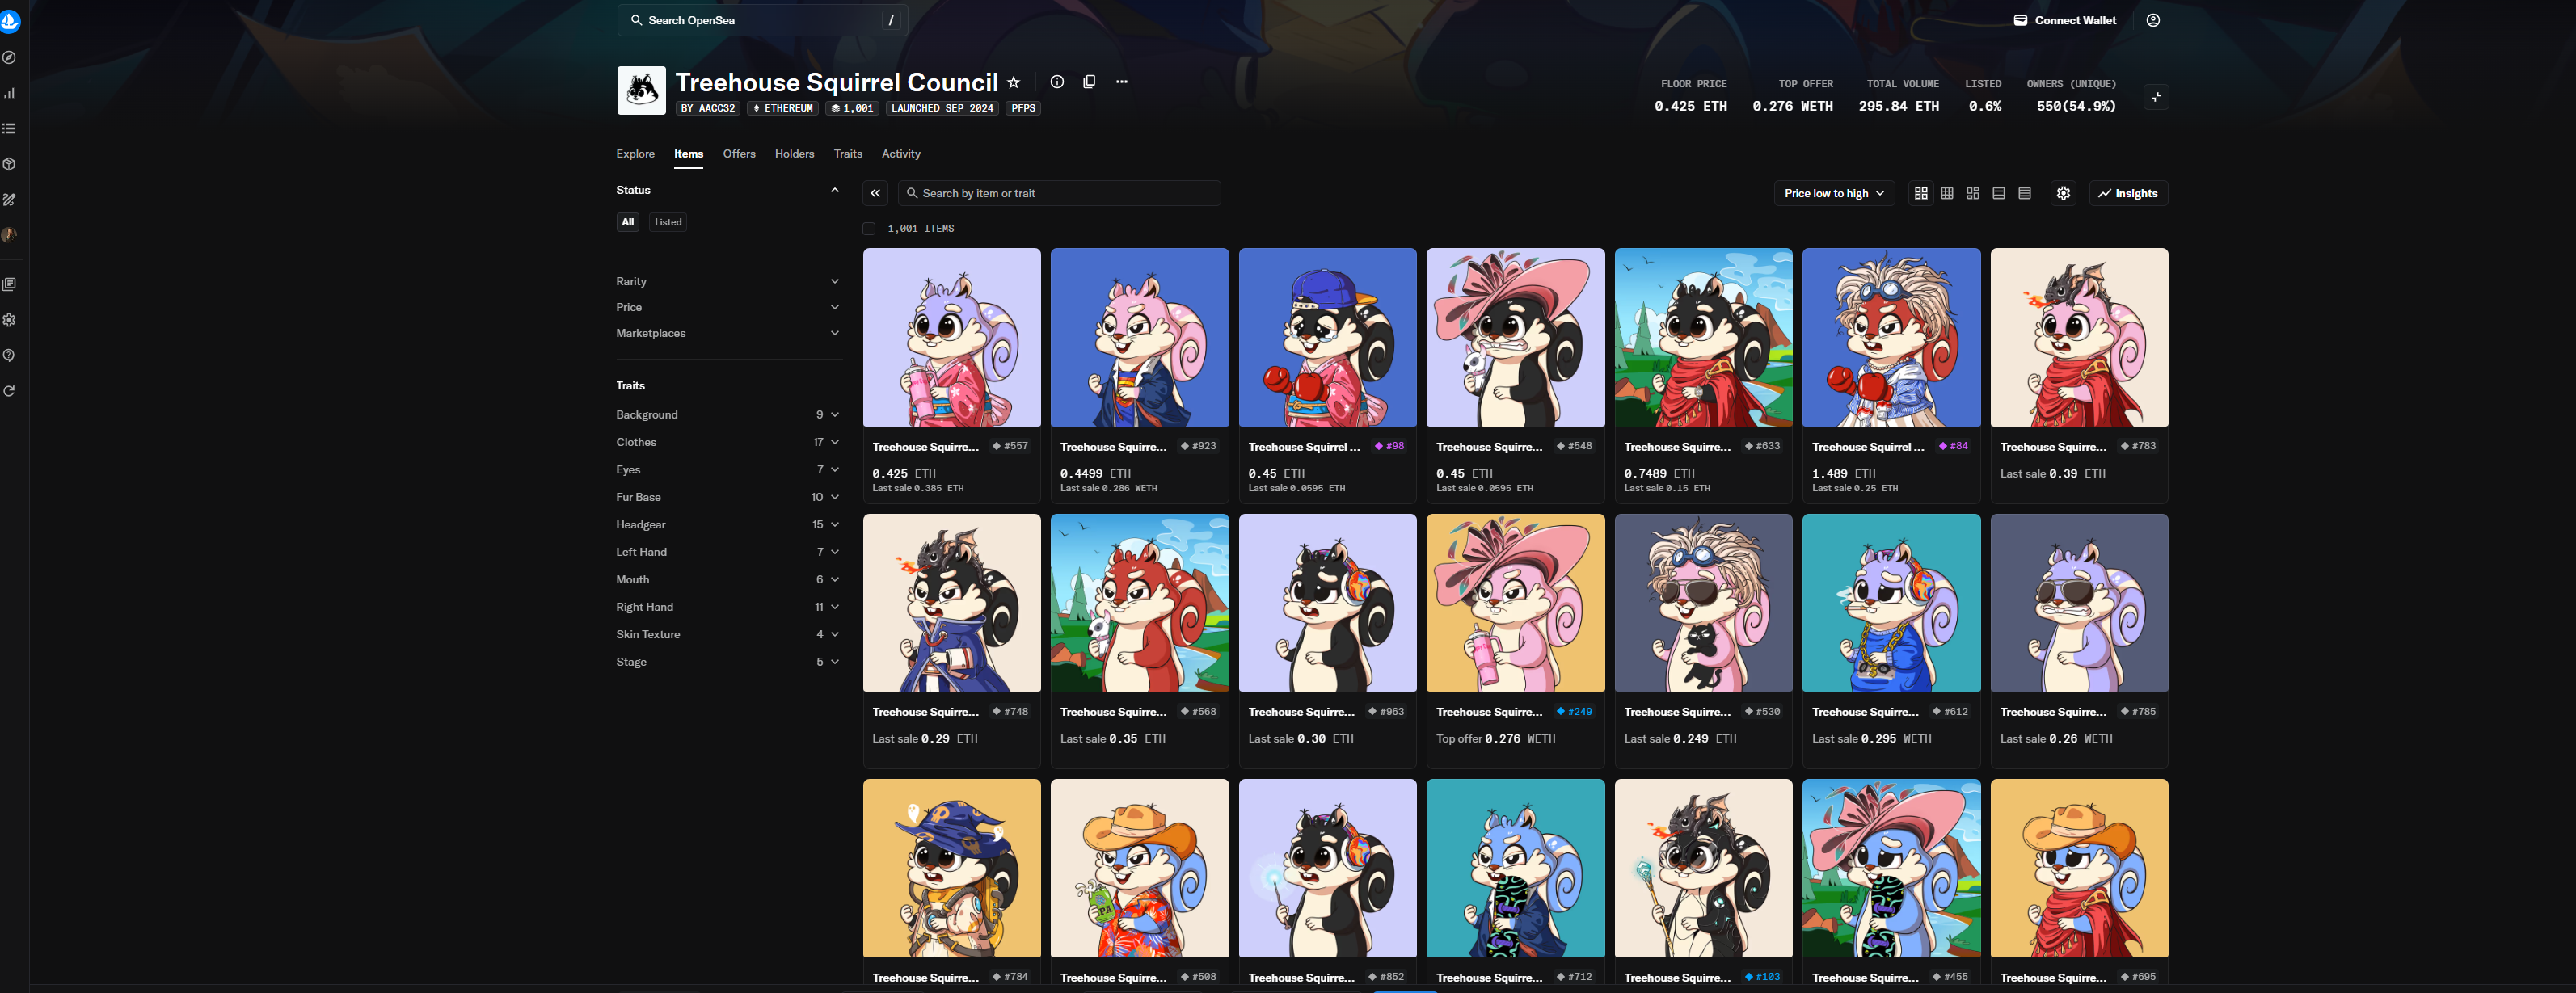Expand the Right Hand trait filter
The image size is (2576, 993).
(x=728, y=607)
